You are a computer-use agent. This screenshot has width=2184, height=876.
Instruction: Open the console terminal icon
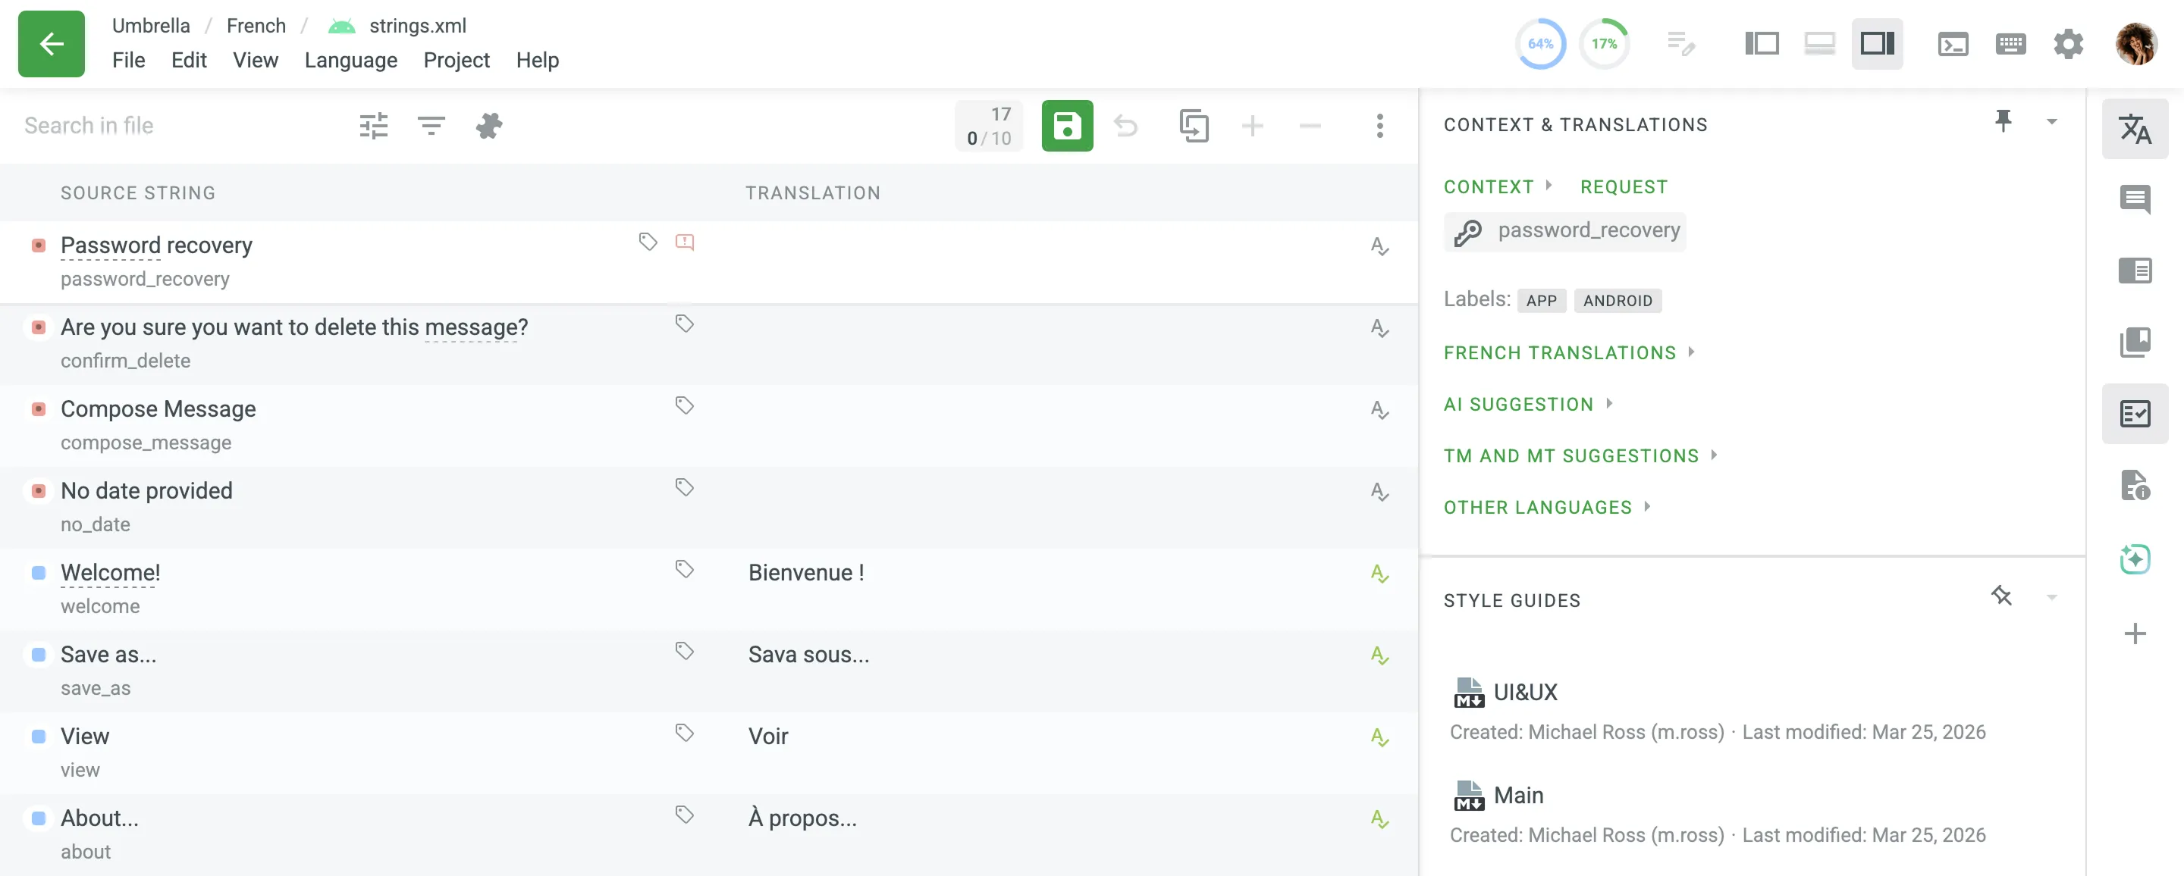pyautogui.click(x=1953, y=43)
